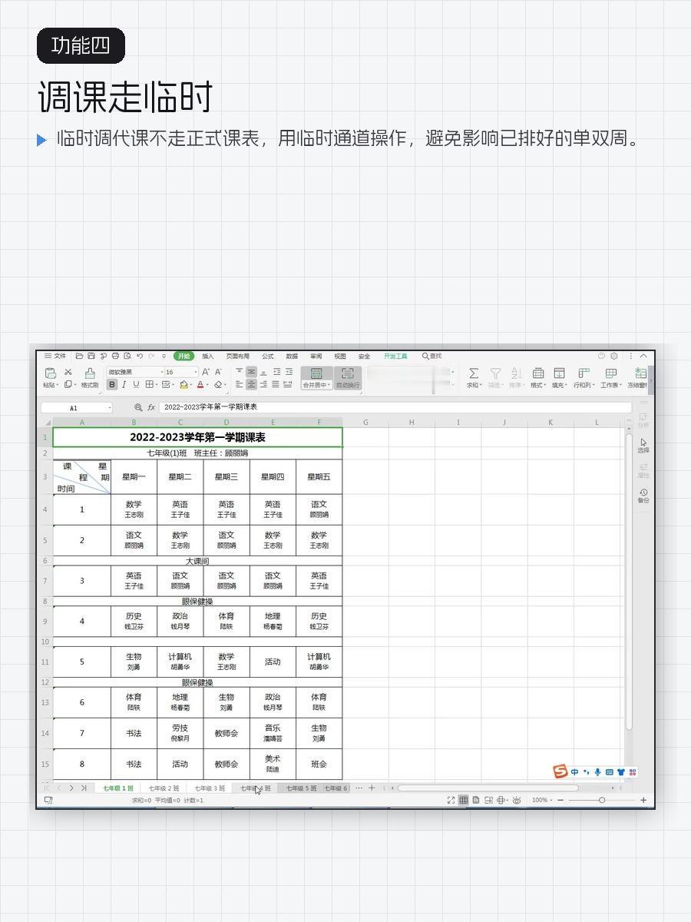Open the Paste (粘贴) dropdown arrow
Screen dimensions: 691x922
pos(58,384)
